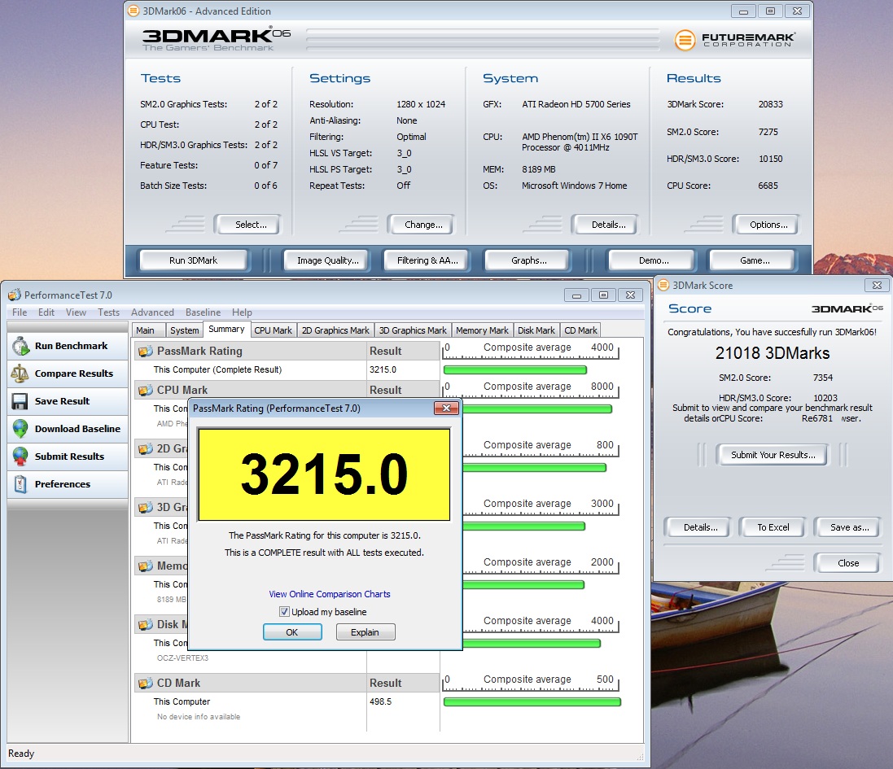Screen dimensions: 893x769
Task: Click the yellow 3215.0 rating panel
Action: (324, 474)
